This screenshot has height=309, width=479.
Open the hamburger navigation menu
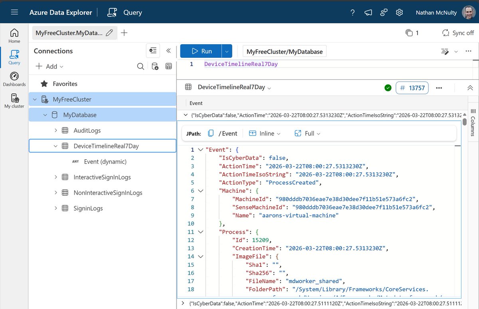pos(14,12)
